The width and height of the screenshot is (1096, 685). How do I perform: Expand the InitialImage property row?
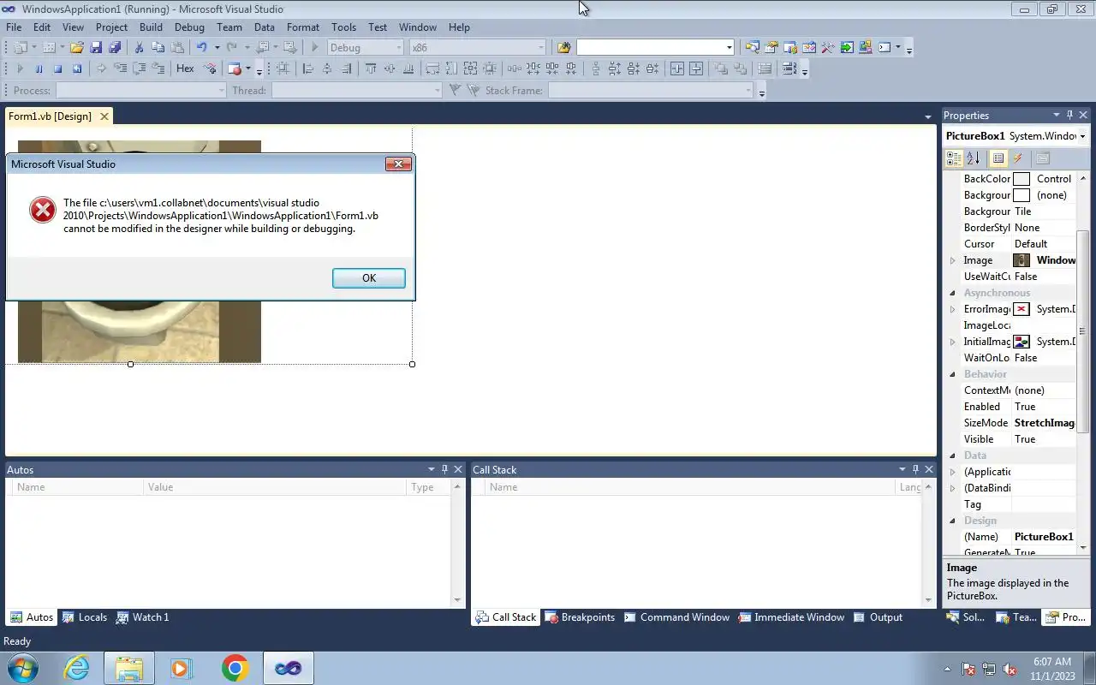(952, 342)
